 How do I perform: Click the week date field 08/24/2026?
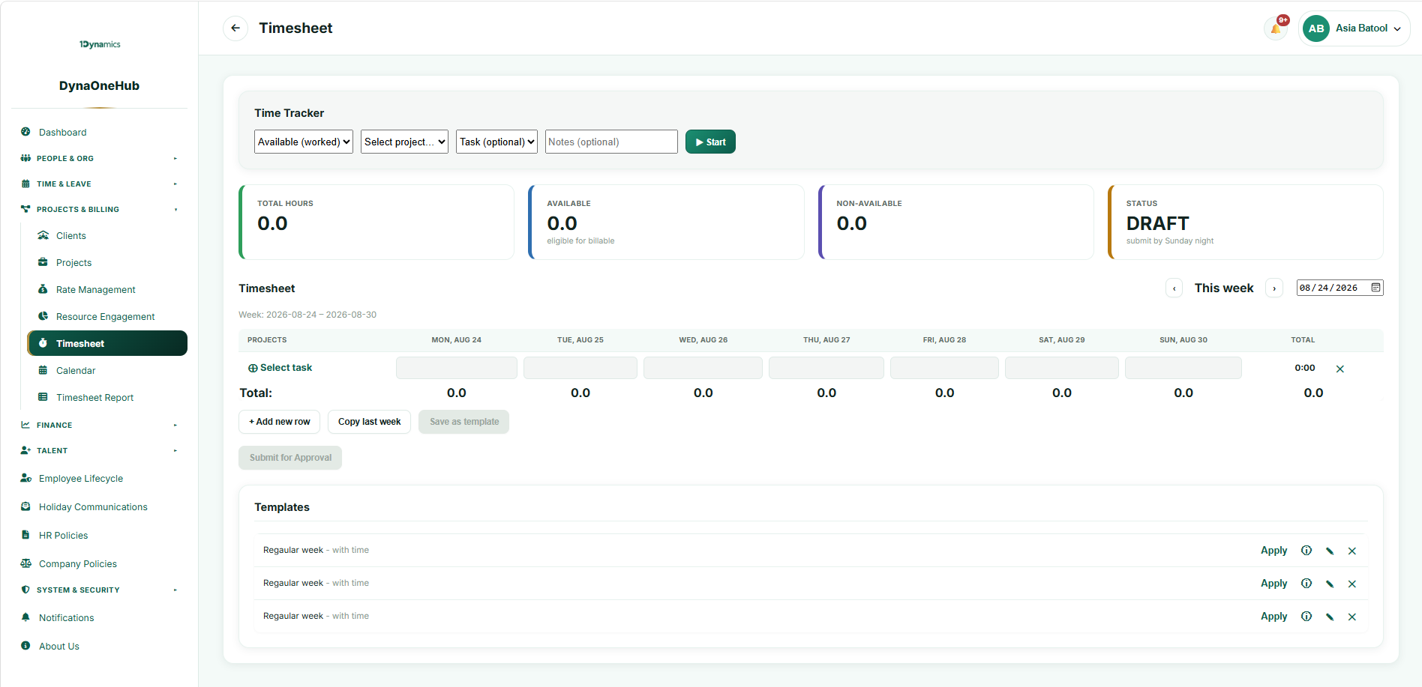(1339, 288)
